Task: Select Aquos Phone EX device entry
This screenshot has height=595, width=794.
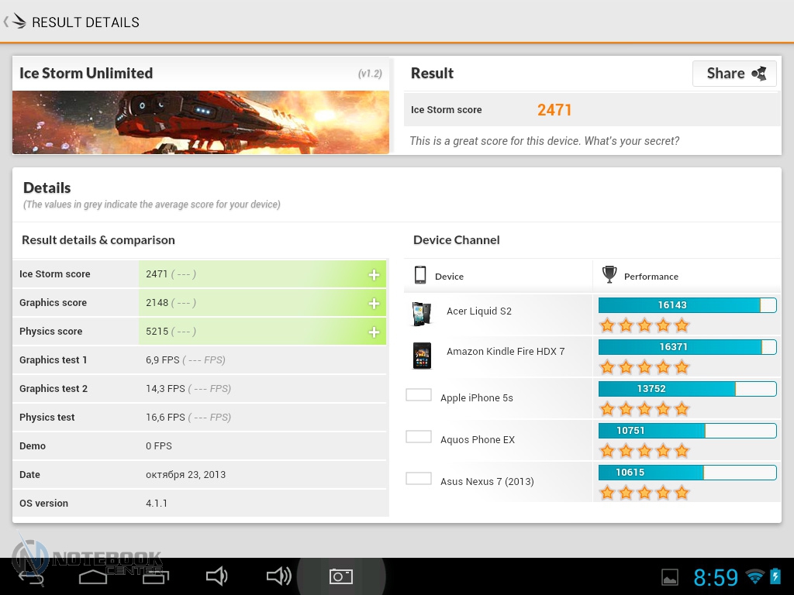Action: (x=477, y=439)
